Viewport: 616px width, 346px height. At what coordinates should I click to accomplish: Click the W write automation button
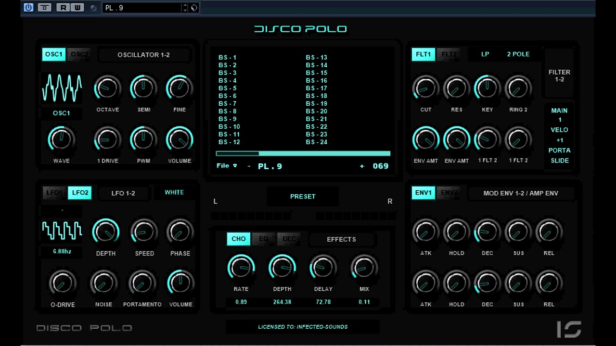77,8
